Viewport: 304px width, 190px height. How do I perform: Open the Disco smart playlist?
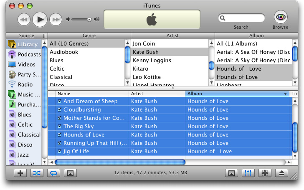pos(24,145)
